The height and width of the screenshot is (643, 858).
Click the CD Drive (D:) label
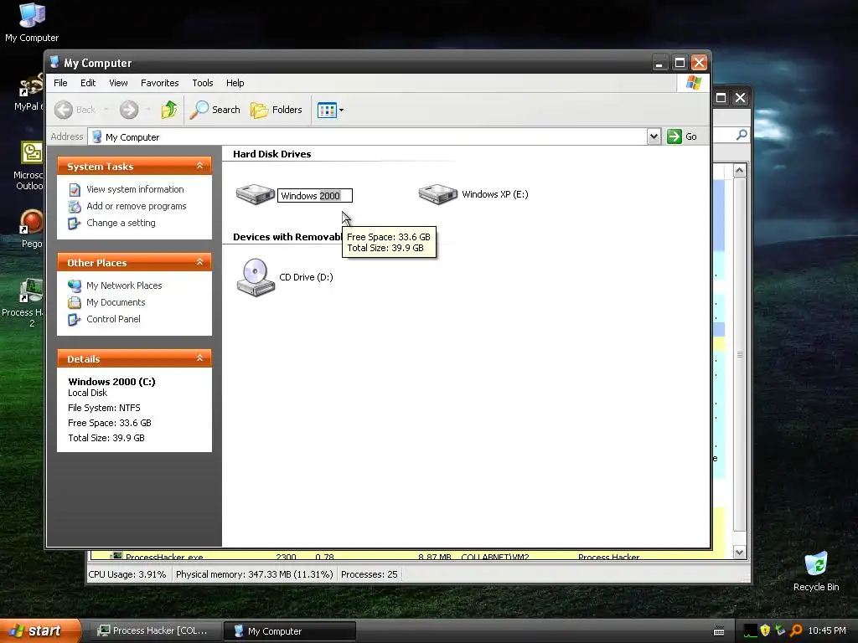[307, 277]
